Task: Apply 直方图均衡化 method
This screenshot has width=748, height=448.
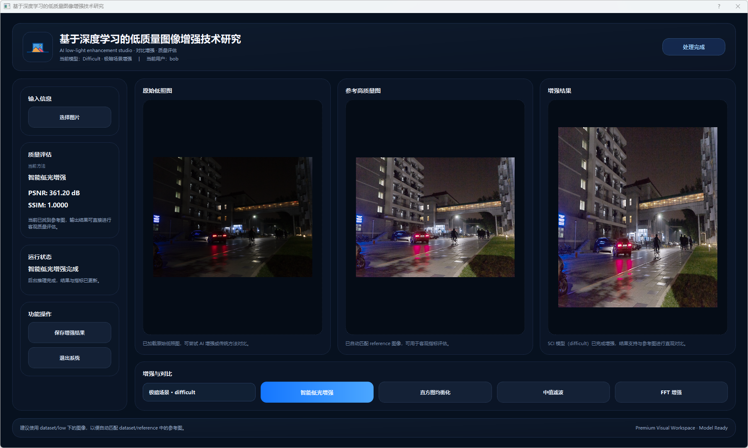Action: 435,392
